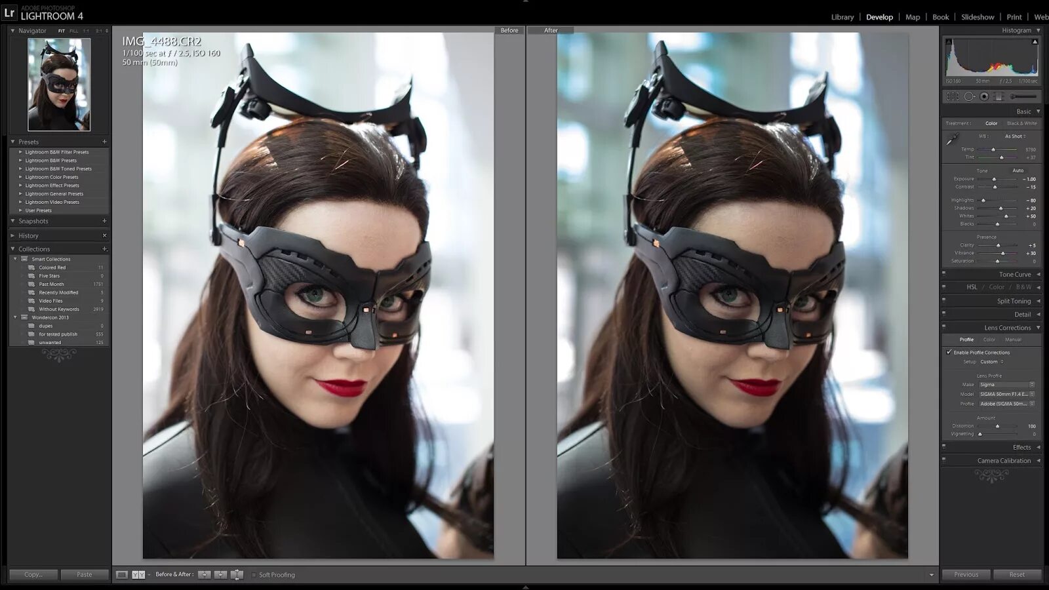Toggle the HSL panel on/off switch

944,287
